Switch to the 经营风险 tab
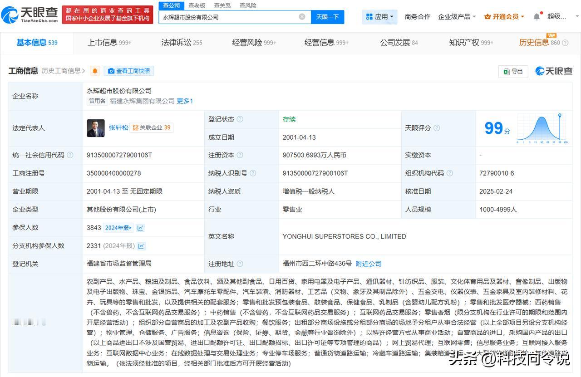 coord(254,43)
